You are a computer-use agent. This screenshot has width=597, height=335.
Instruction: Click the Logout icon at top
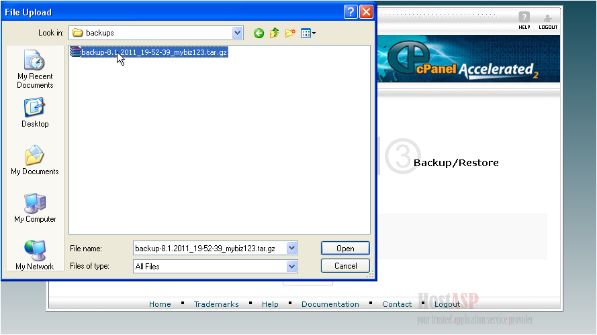pos(548,20)
